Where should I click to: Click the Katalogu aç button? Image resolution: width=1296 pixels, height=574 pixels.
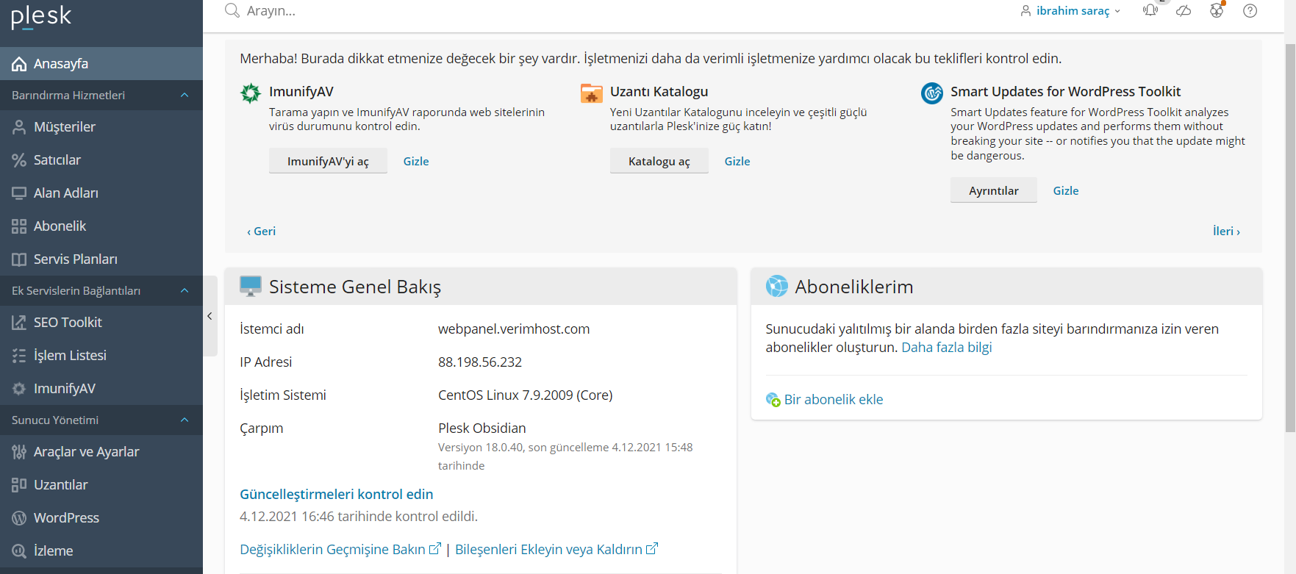coord(659,161)
